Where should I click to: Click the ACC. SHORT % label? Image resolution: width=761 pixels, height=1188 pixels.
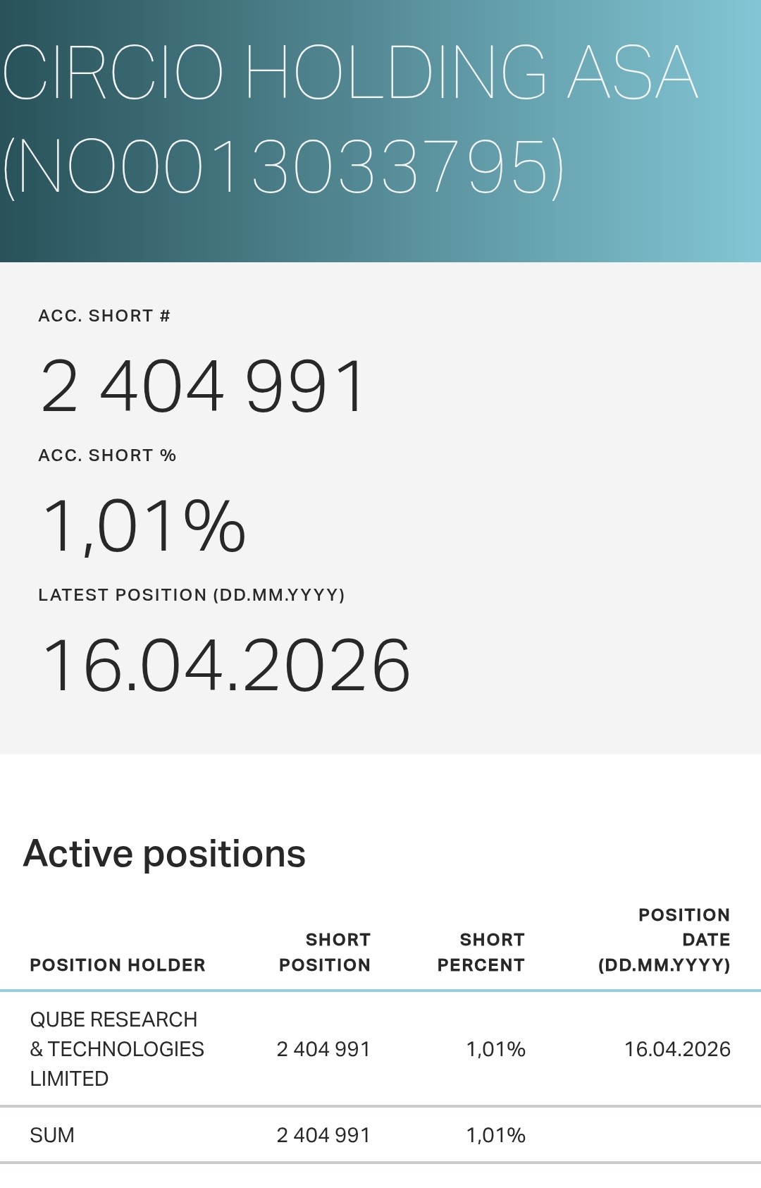click(x=107, y=455)
